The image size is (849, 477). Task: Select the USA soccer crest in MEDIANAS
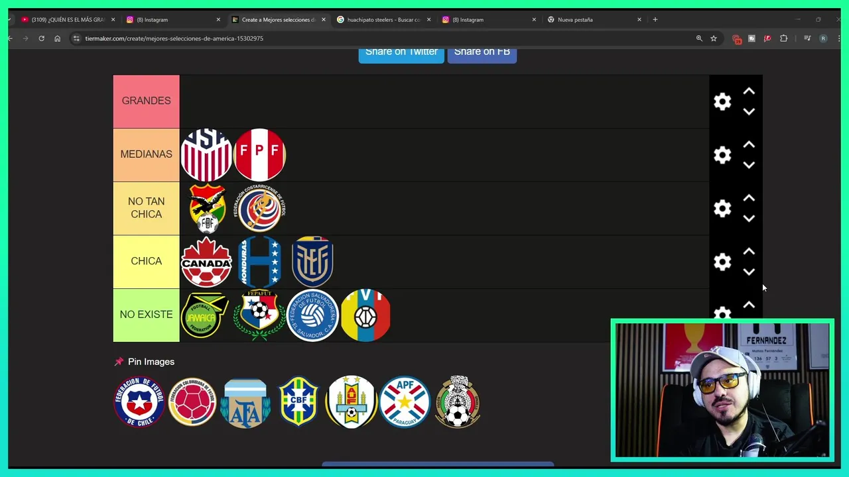pos(206,155)
